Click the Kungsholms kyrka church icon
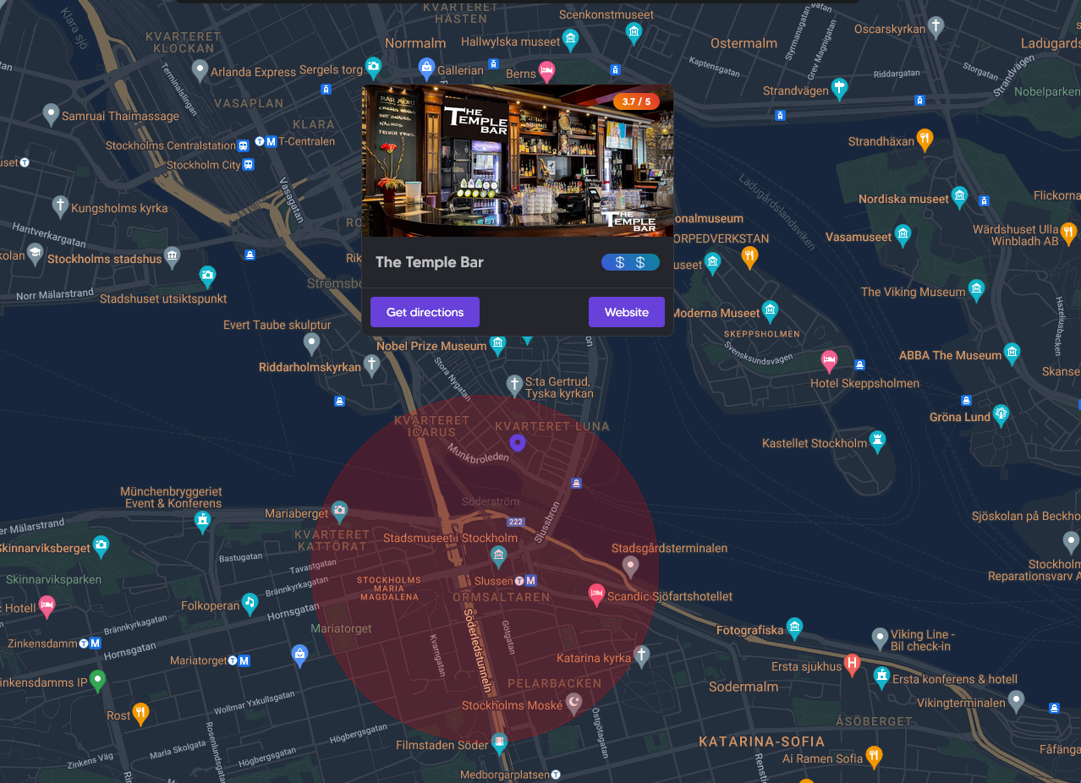Viewport: 1081px width, 783px height. click(60, 205)
